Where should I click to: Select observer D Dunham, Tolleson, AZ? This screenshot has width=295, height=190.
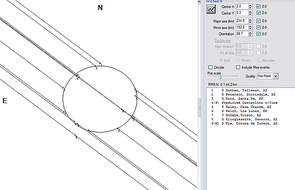click(x=244, y=90)
